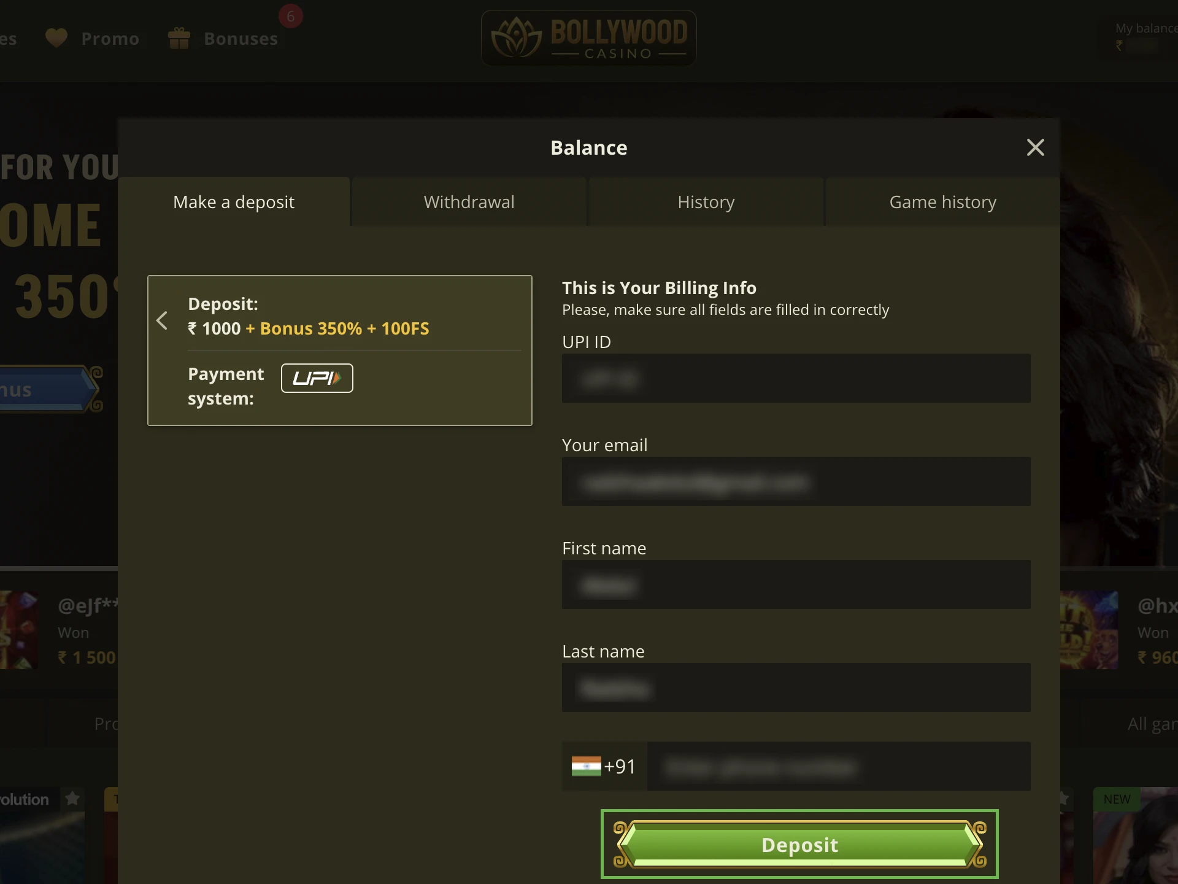Toggle the +91 country code dropdown
1178x884 pixels.
[x=603, y=766]
